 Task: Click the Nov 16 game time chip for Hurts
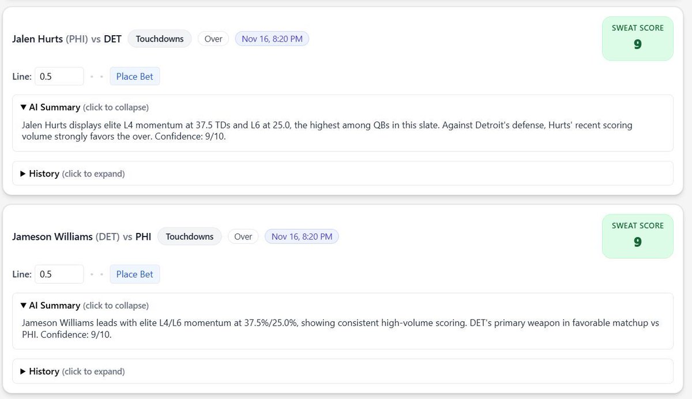[x=272, y=38]
